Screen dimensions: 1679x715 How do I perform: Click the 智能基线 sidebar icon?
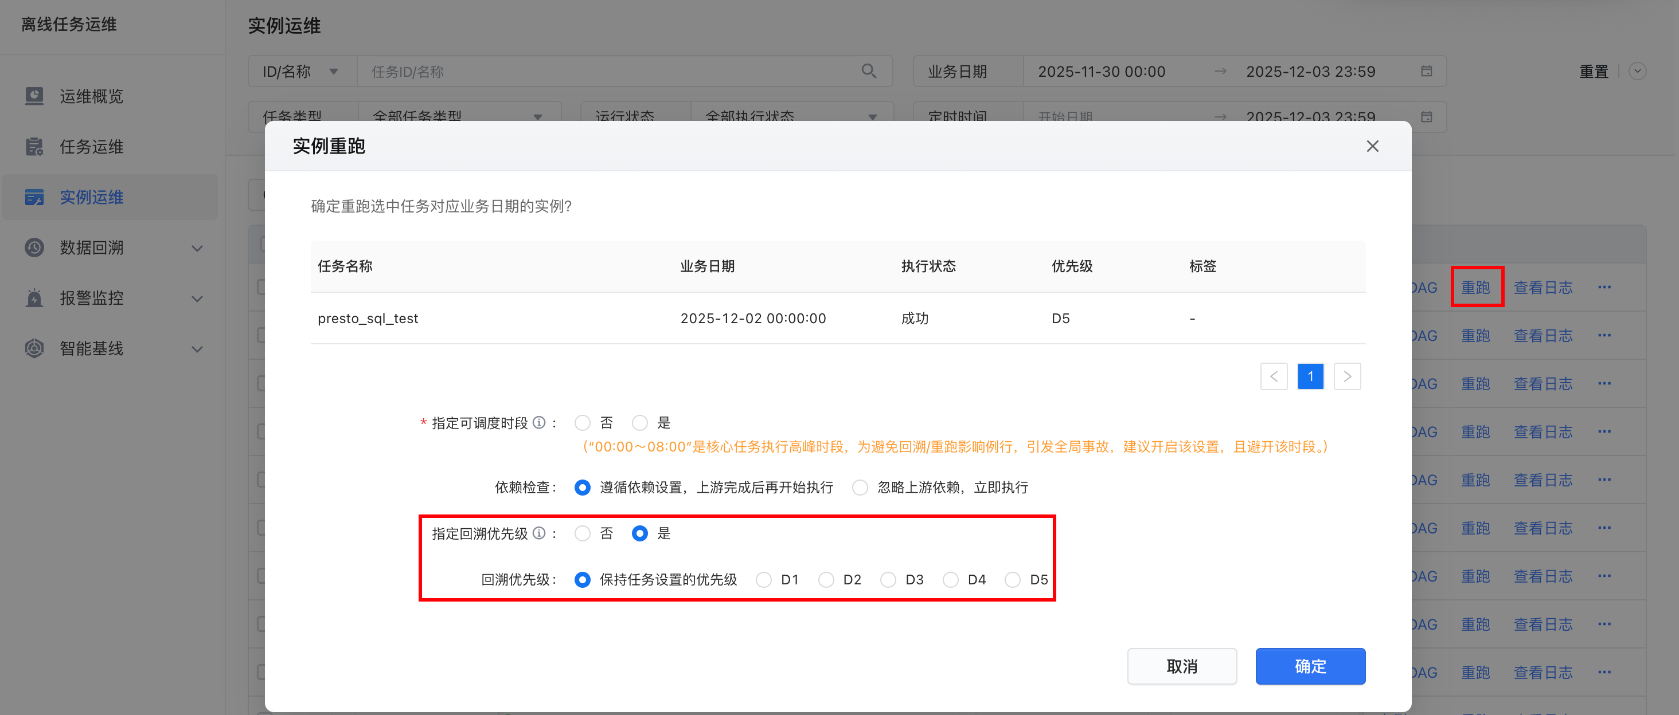click(x=34, y=348)
